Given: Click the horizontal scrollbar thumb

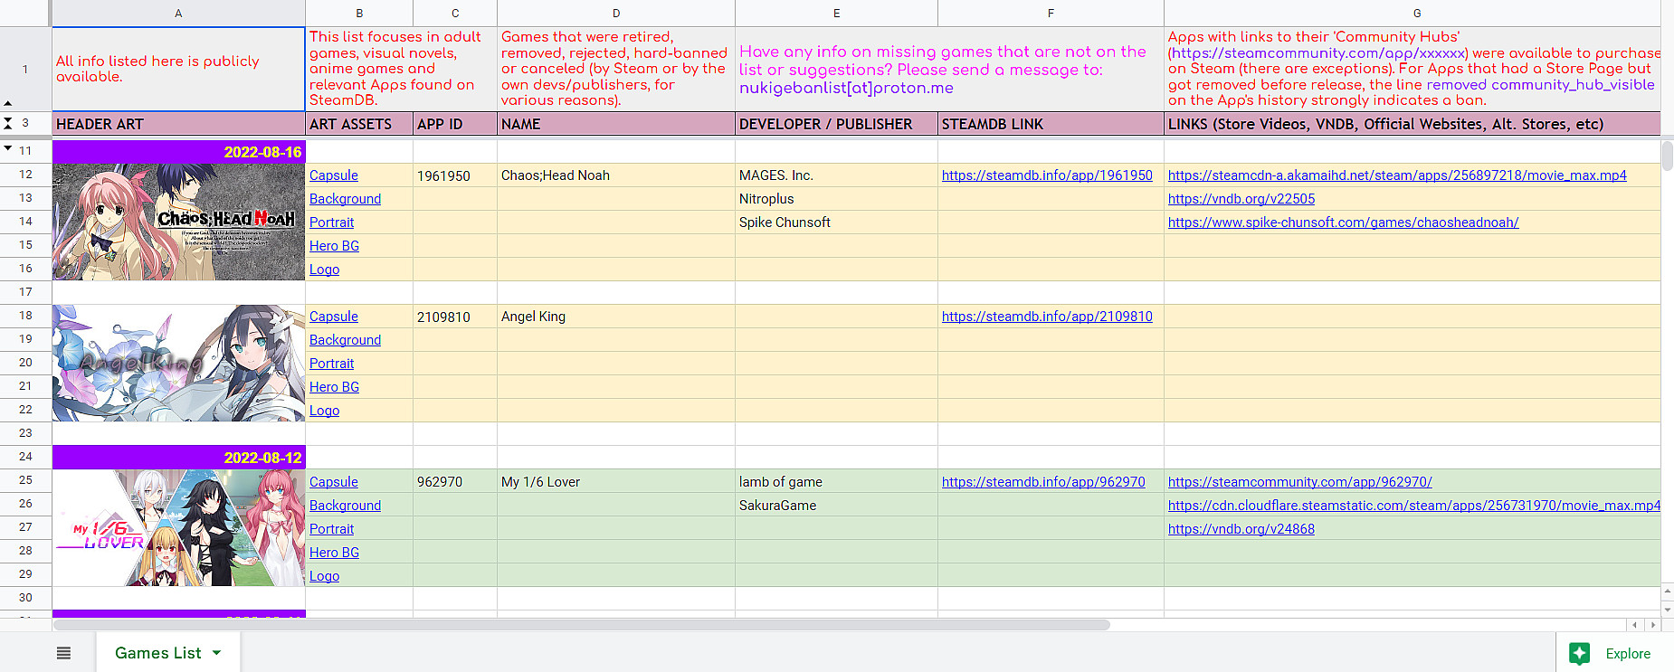Looking at the screenshot, I should (x=581, y=625).
